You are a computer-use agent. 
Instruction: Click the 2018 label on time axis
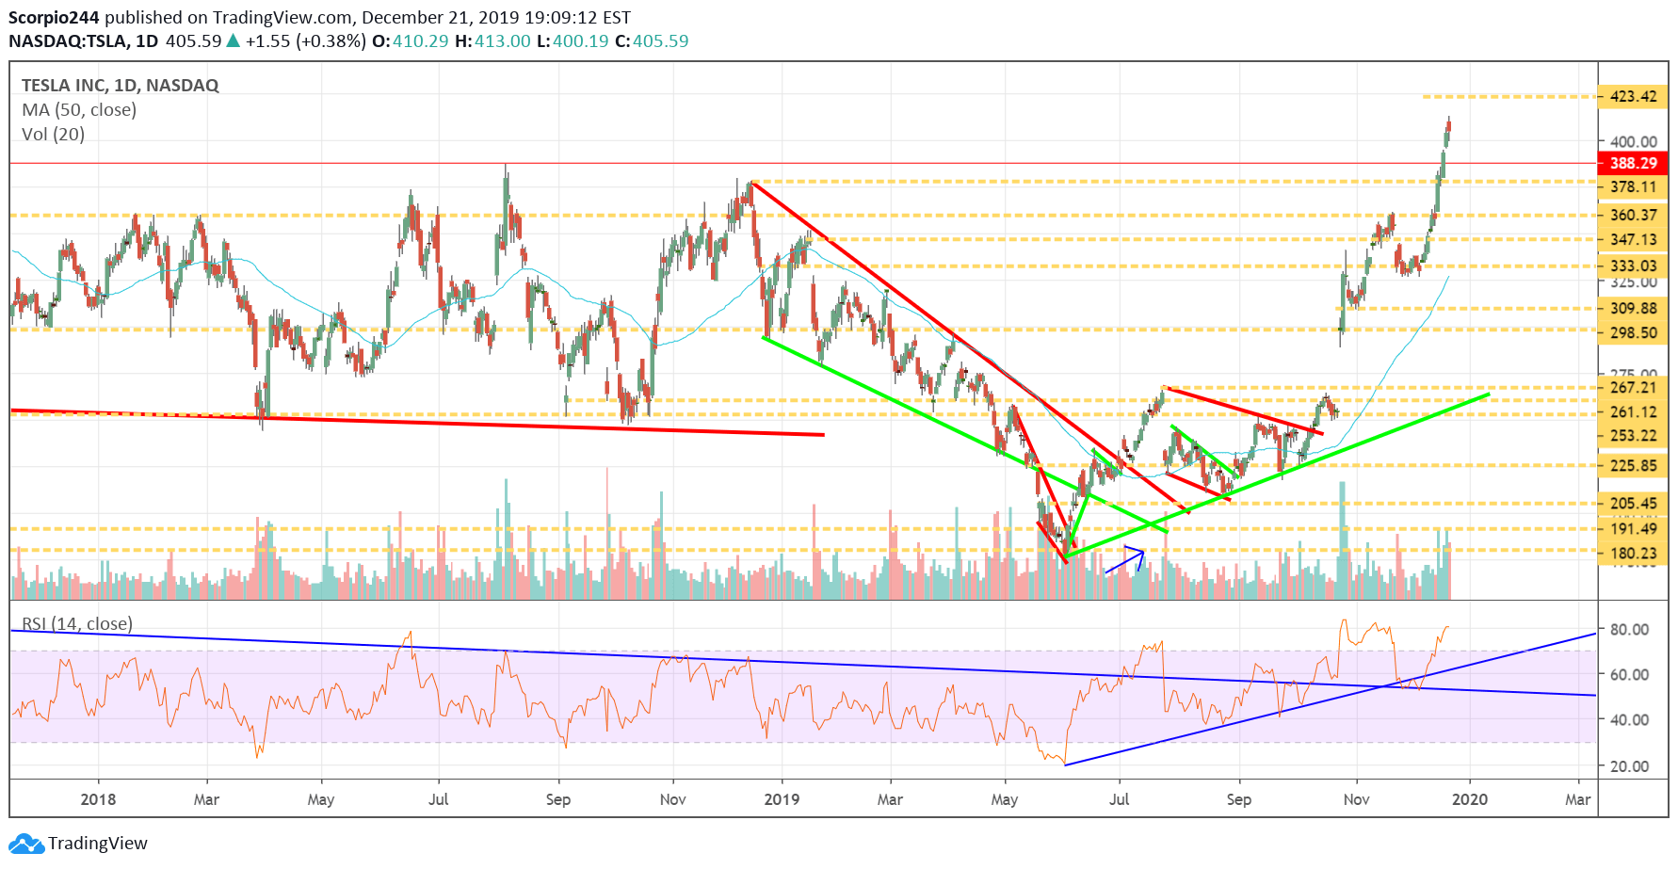tap(98, 799)
